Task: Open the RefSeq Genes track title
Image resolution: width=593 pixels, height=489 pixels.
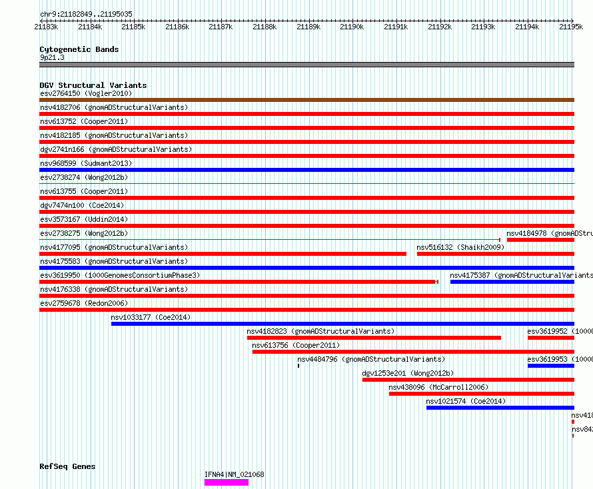Action: pos(67,466)
